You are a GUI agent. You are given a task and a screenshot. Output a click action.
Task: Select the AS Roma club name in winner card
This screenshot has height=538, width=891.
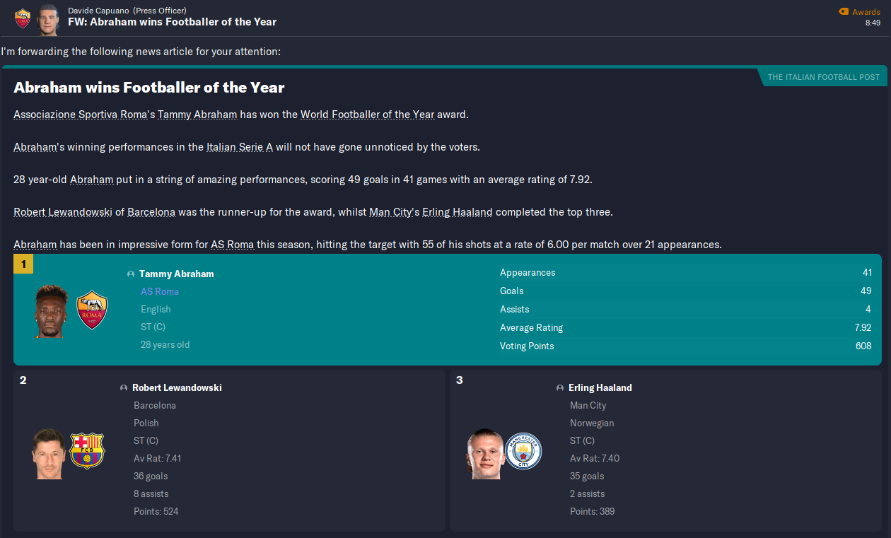[x=160, y=291]
